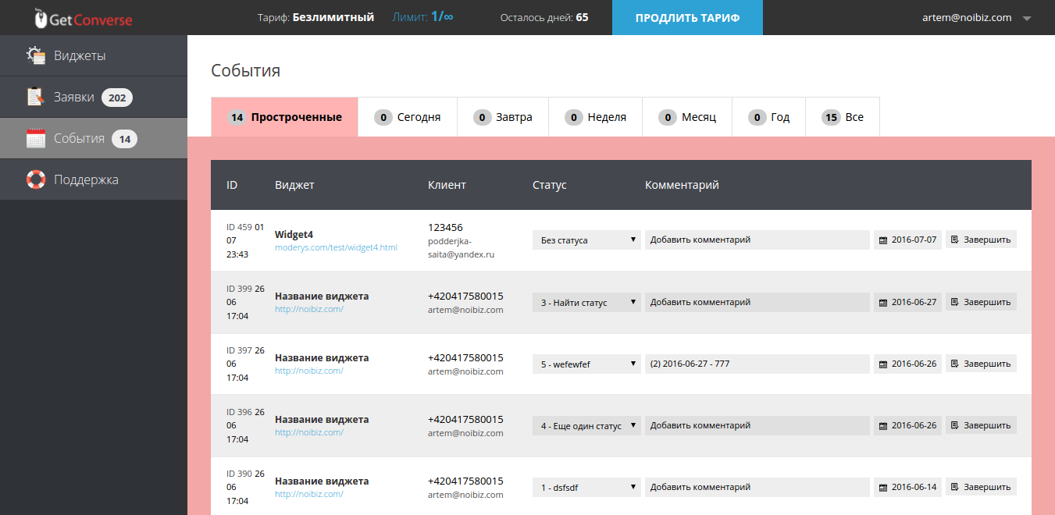This screenshot has width=1055, height=515.
Task: Select the Все events tab
Action: (x=843, y=117)
